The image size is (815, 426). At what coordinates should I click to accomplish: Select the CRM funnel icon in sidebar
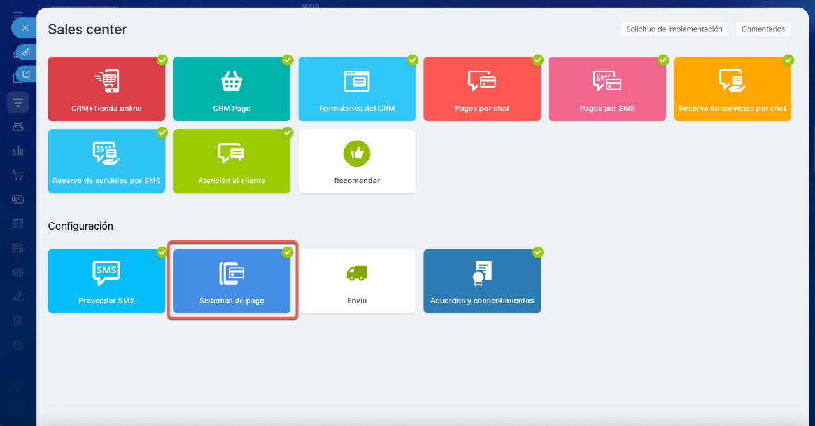pyautogui.click(x=18, y=102)
